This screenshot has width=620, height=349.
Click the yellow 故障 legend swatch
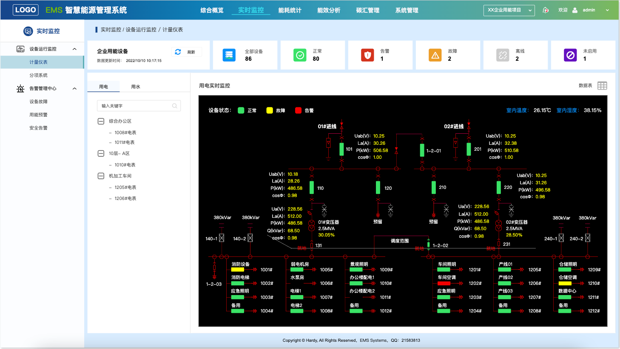tap(270, 110)
